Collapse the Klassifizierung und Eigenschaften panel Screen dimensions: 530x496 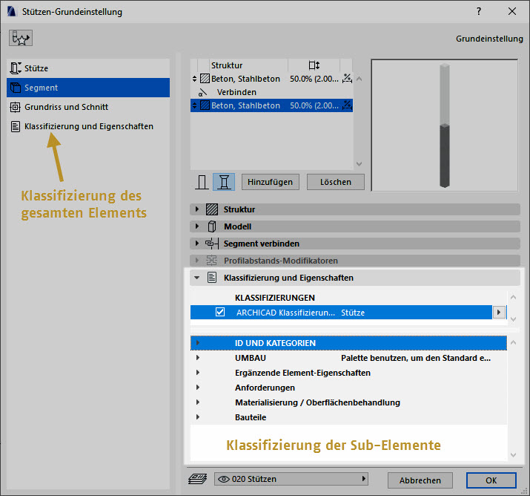196,278
